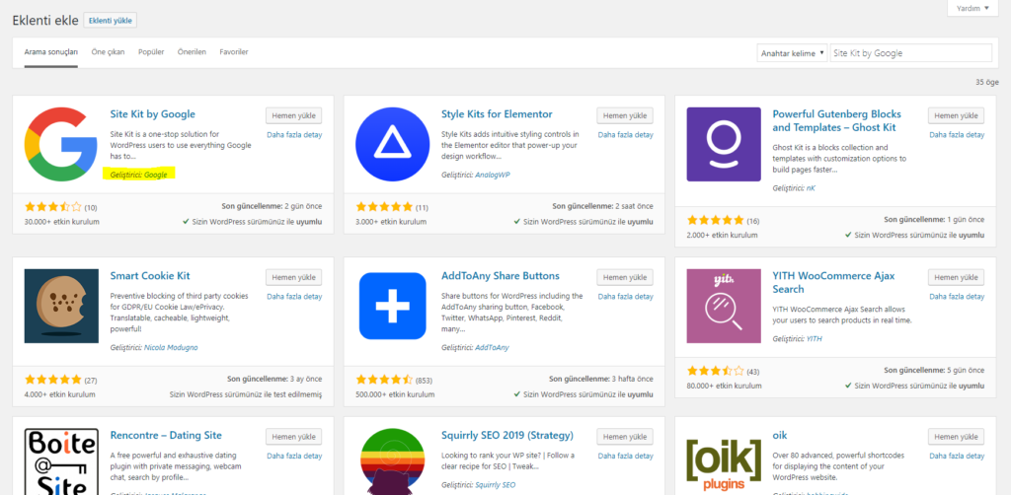Click the Ghost Kit purple plugin icon
The image size is (1011, 495).
[724, 144]
